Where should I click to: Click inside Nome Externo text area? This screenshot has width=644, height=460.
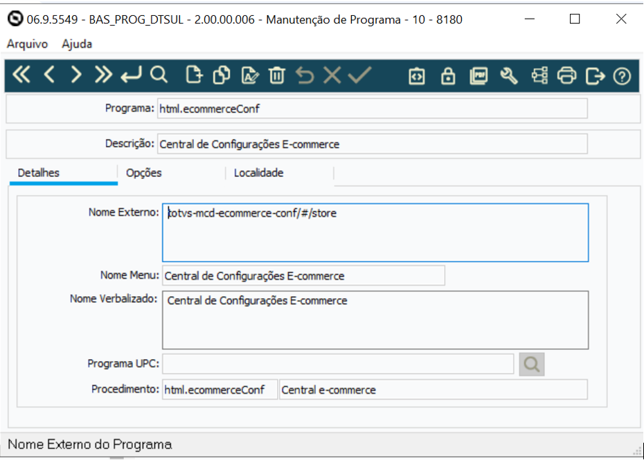pos(375,232)
